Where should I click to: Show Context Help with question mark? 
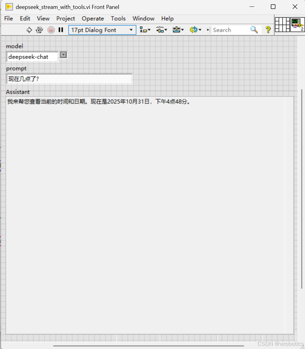pos(268,30)
